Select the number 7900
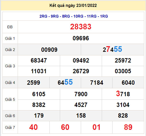The height and width of the screenshot is (136, 146). click(x=81, y=94)
